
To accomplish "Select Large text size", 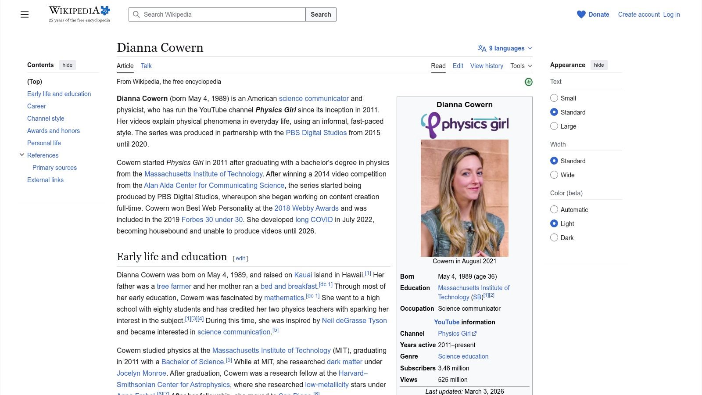I will click(x=554, y=126).
